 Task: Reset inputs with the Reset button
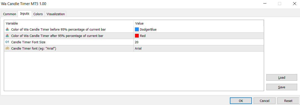(x=288, y=101)
